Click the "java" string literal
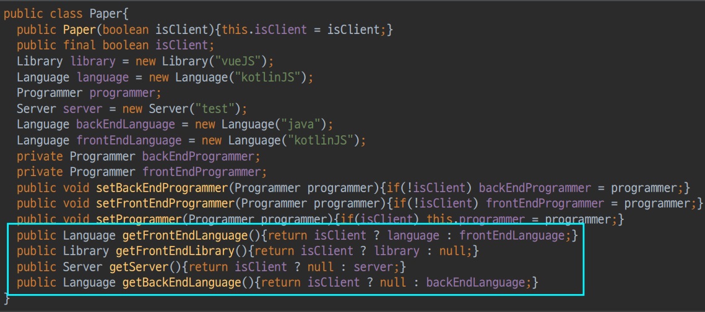 [x=298, y=125]
